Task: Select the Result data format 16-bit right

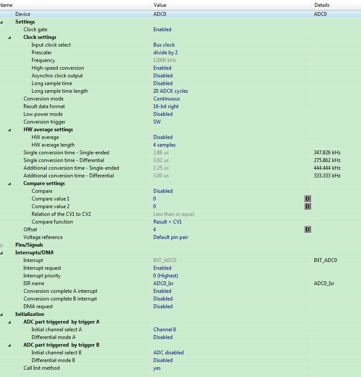Action: (166, 106)
